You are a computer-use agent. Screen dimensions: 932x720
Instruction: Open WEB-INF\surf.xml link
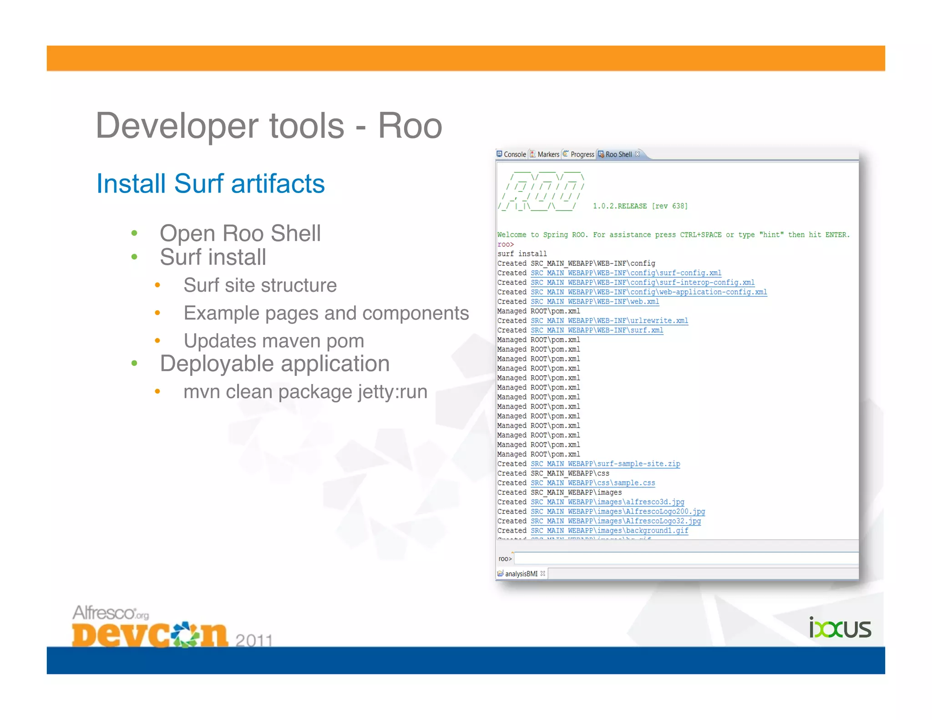pyautogui.click(x=597, y=330)
